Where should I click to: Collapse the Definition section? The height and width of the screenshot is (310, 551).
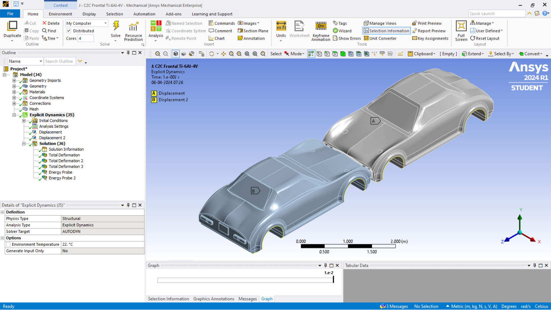tap(2, 212)
